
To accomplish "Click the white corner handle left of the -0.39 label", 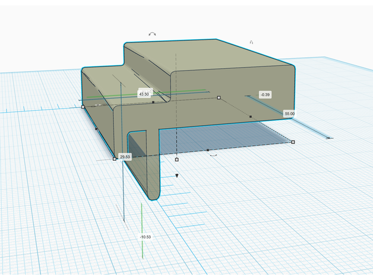I will pos(219,97).
